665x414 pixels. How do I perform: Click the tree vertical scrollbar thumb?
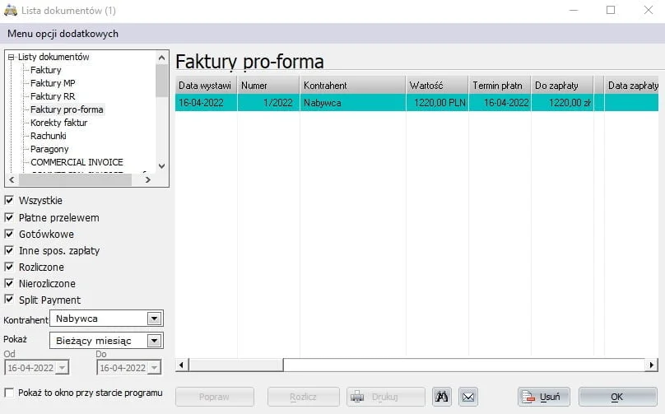click(161, 81)
